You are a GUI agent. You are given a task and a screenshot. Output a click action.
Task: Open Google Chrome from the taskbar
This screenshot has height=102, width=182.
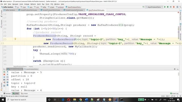tap(80, 99)
